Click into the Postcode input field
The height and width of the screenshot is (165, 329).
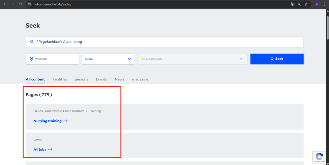click(55, 59)
